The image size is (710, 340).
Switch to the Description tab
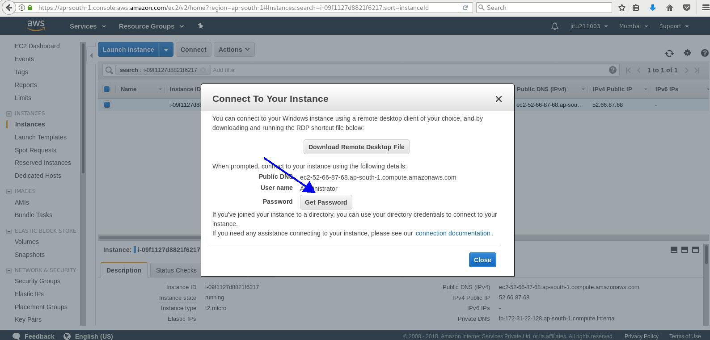point(124,270)
